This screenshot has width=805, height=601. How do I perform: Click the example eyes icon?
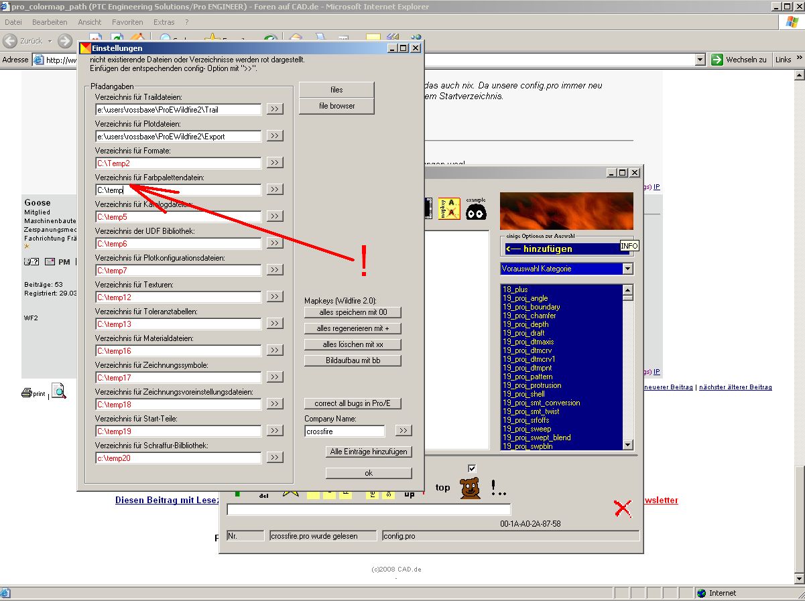coord(476,209)
